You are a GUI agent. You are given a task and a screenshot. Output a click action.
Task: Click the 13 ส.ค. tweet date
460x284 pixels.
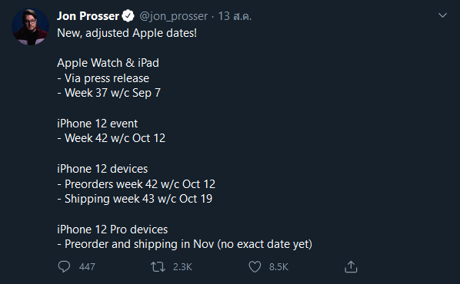pos(235,16)
